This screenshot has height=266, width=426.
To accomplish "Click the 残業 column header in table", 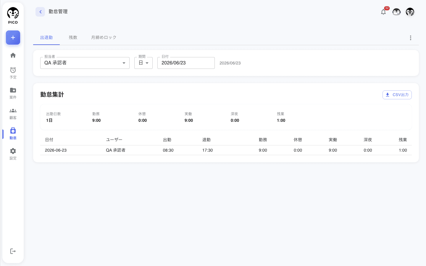I will 403,140.
